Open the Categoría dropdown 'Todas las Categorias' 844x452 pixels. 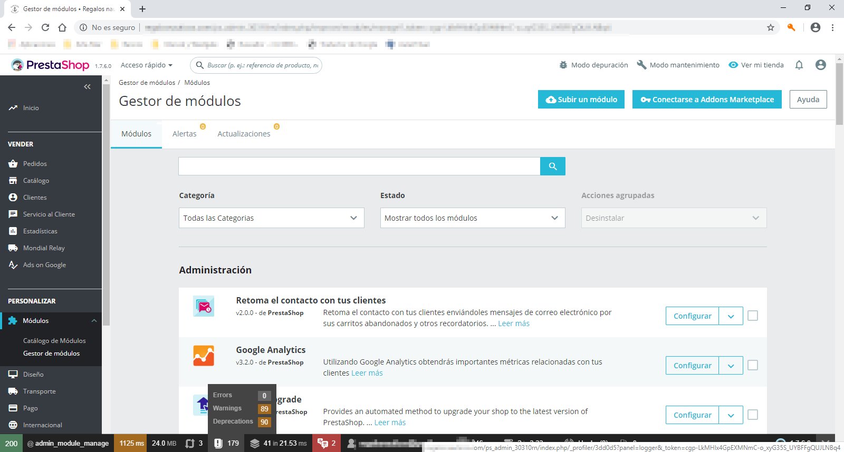[x=272, y=218]
